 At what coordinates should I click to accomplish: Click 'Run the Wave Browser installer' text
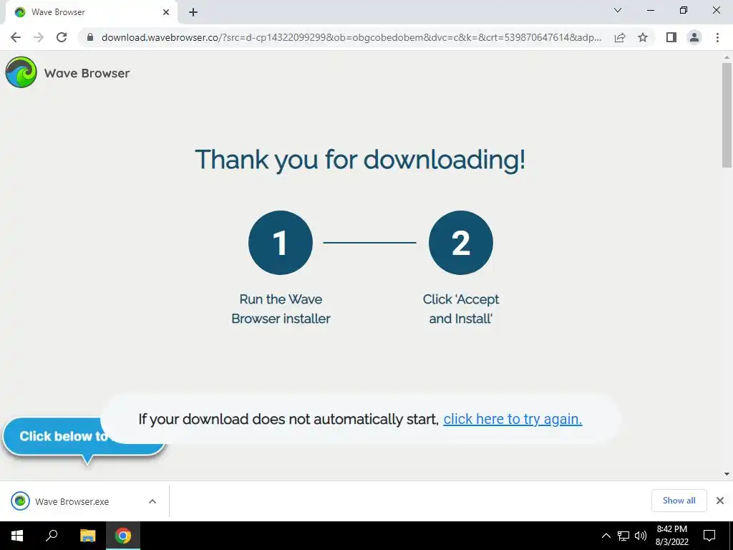pyautogui.click(x=281, y=309)
